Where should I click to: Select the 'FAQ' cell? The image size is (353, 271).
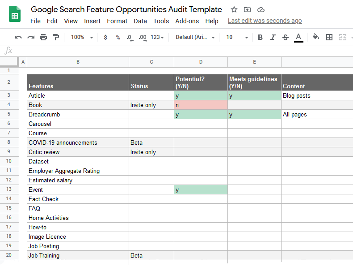pos(78,208)
